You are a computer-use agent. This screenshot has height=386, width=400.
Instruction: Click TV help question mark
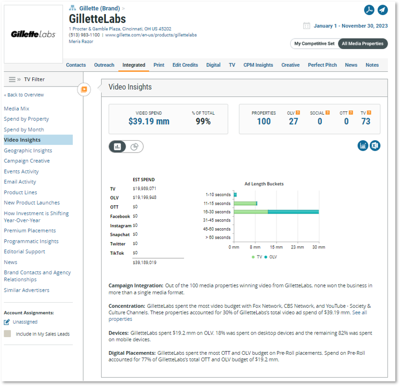click(x=369, y=113)
